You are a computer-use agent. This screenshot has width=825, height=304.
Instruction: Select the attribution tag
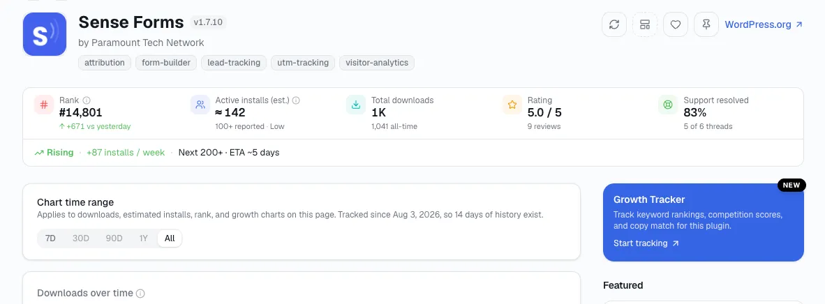[105, 63]
